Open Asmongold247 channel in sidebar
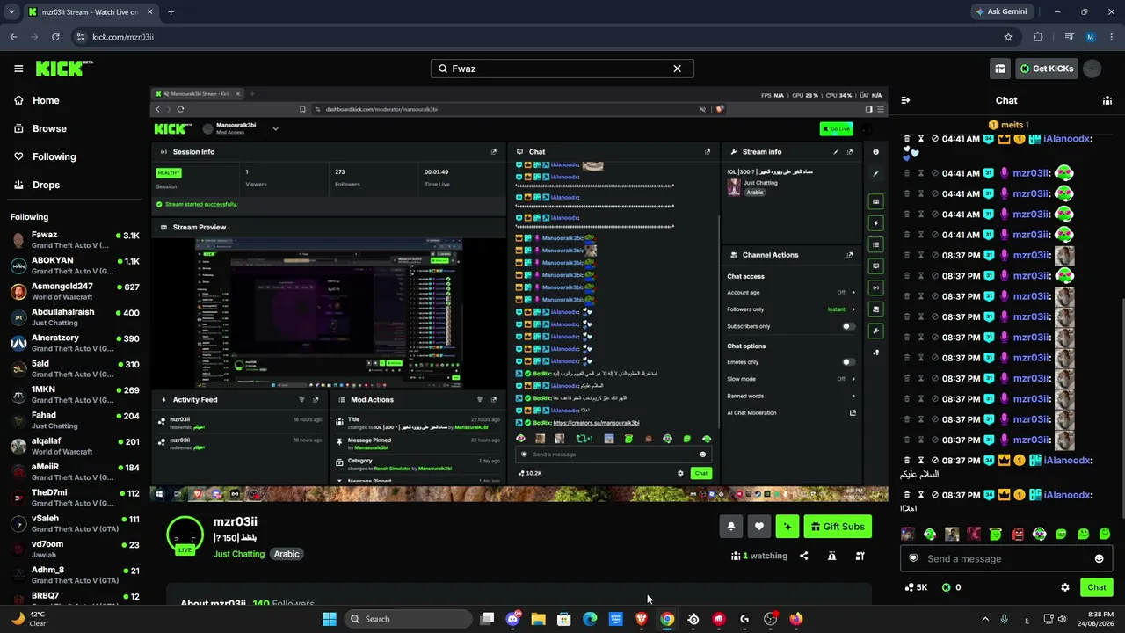Viewport: 1125px width, 633px height. [x=75, y=292]
